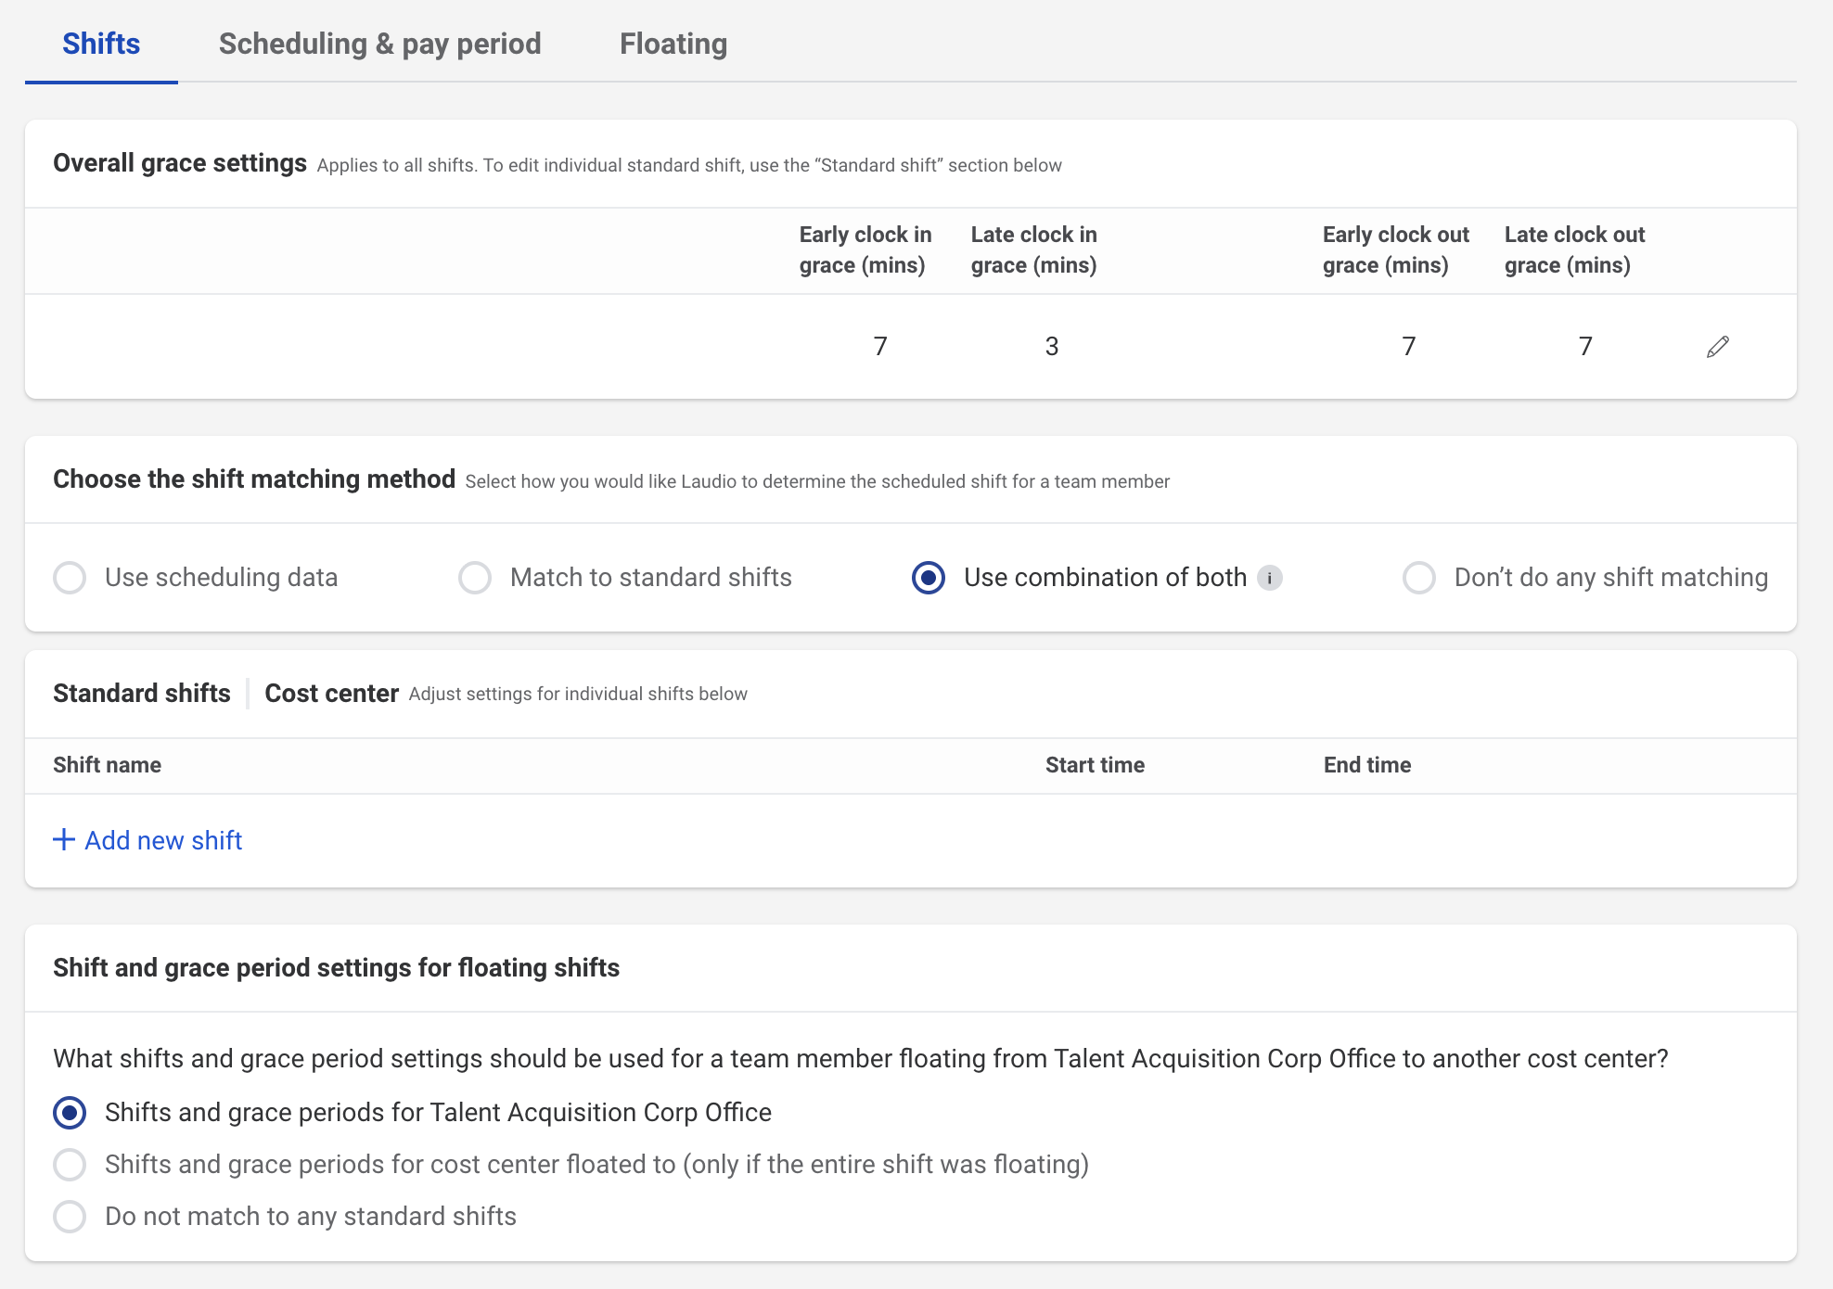
Task: Choose Use combination of both radio
Action: (x=929, y=578)
